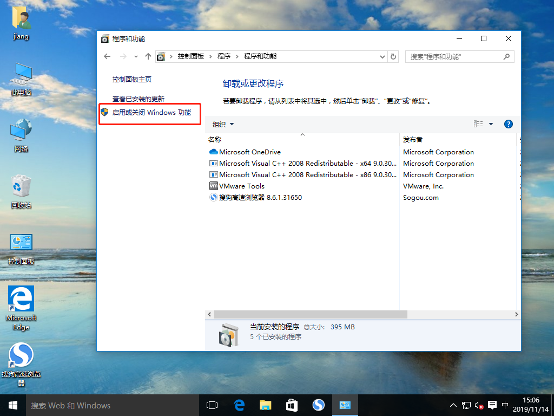Open the recent locations dropdown
This screenshot has width=554, height=416.
(136, 56)
